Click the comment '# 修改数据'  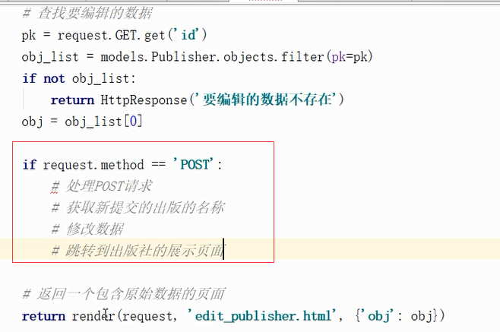(87, 229)
